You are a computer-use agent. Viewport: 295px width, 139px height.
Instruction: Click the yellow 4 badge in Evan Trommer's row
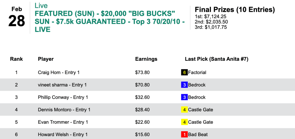click(x=184, y=122)
